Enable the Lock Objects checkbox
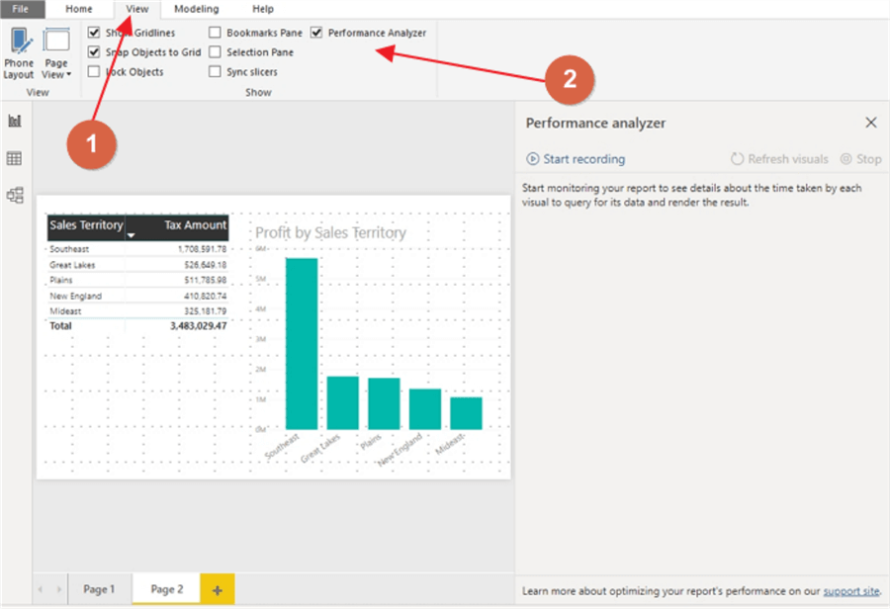This screenshot has width=890, height=609. tap(94, 72)
